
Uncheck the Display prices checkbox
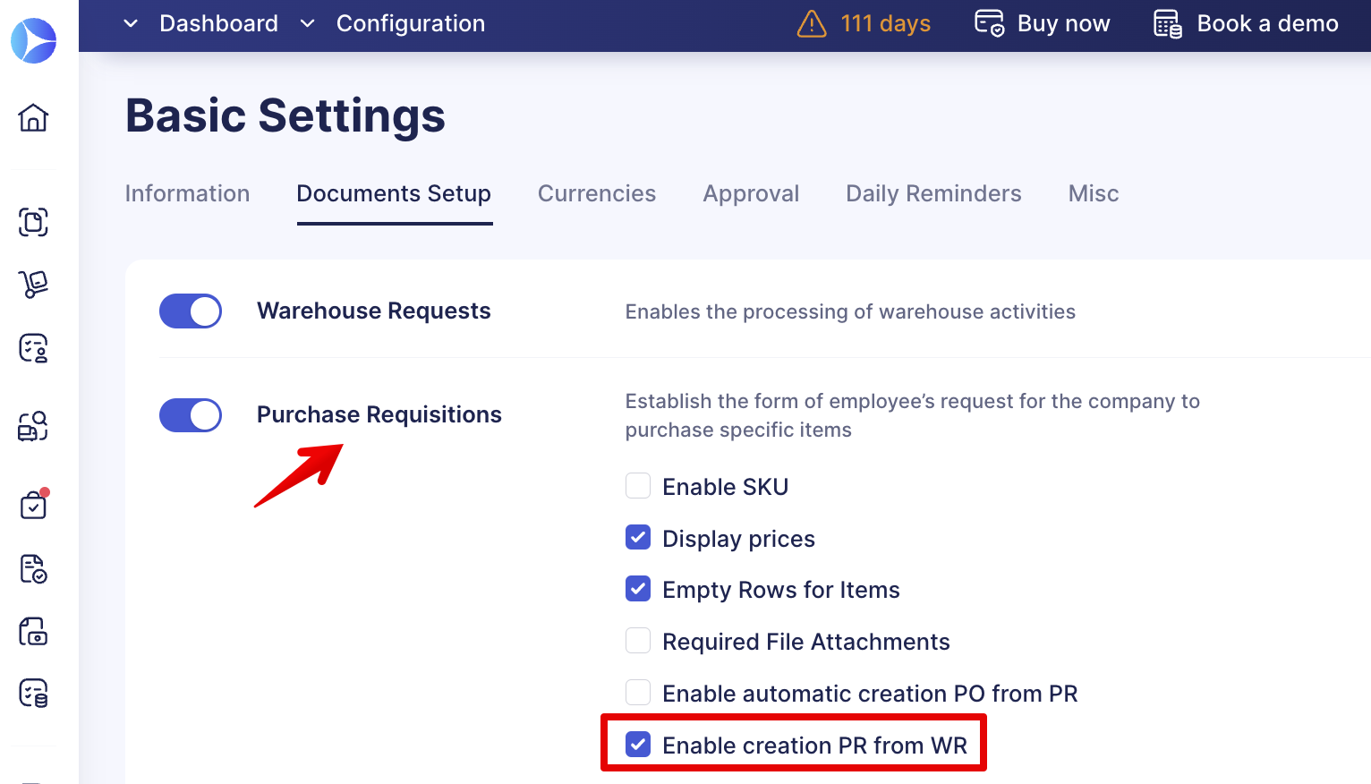pos(638,538)
